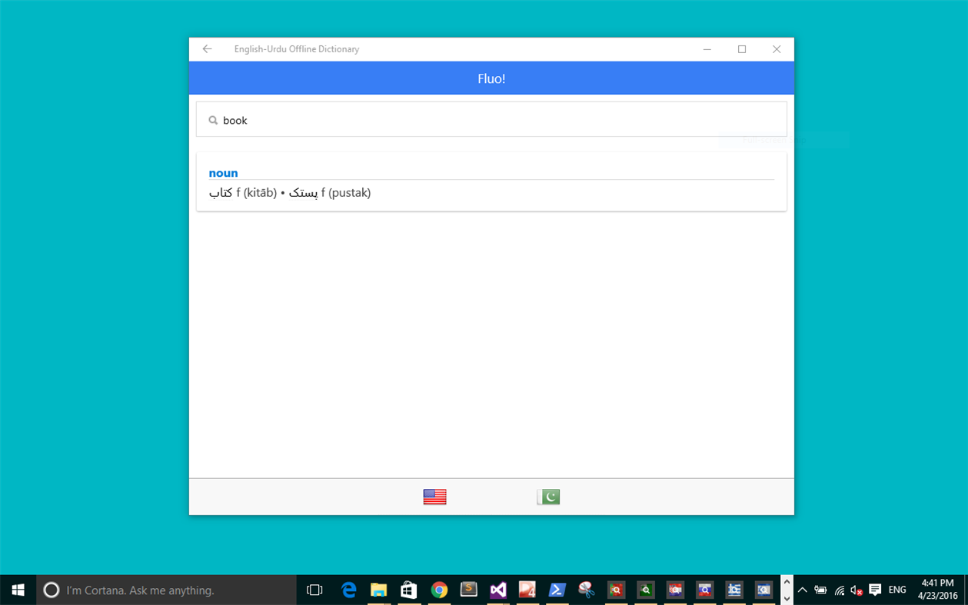Image resolution: width=968 pixels, height=605 pixels.
Task: Open the Start menu
Action: [x=17, y=590]
